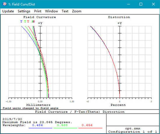
Task: Click the green 0.588 wavelength label
Action: (x=62, y=125)
